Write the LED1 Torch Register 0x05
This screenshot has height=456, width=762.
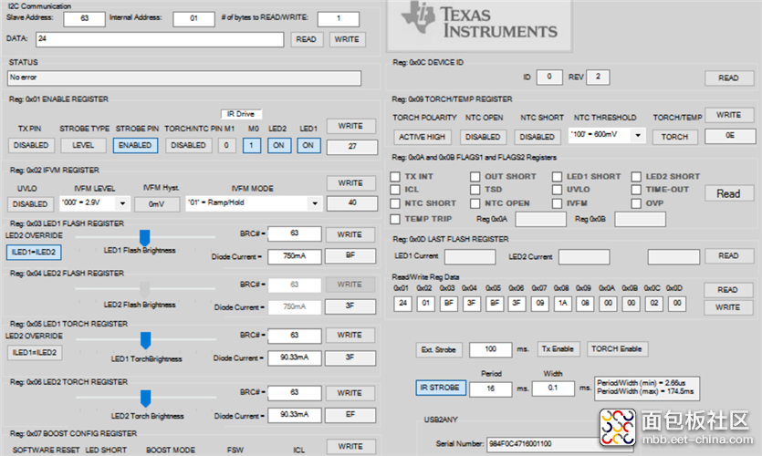click(350, 335)
